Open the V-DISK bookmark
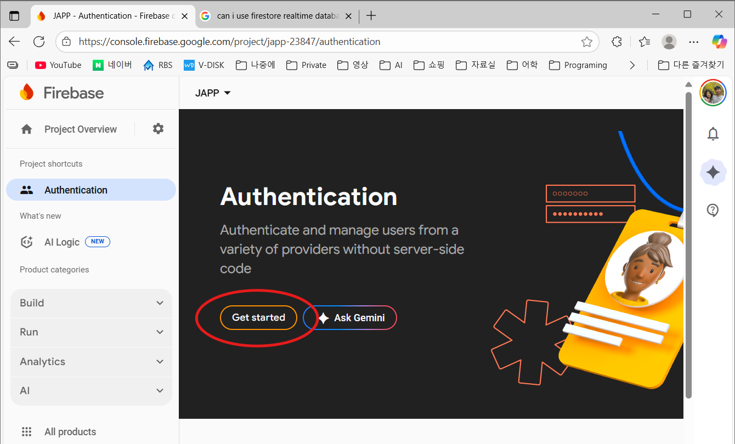The image size is (735, 444). pyautogui.click(x=204, y=65)
